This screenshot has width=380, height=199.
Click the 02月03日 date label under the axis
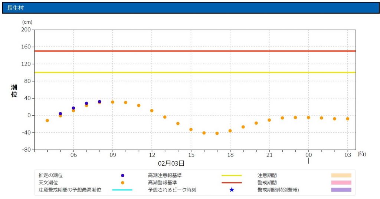pyautogui.click(x=171, y=163)
